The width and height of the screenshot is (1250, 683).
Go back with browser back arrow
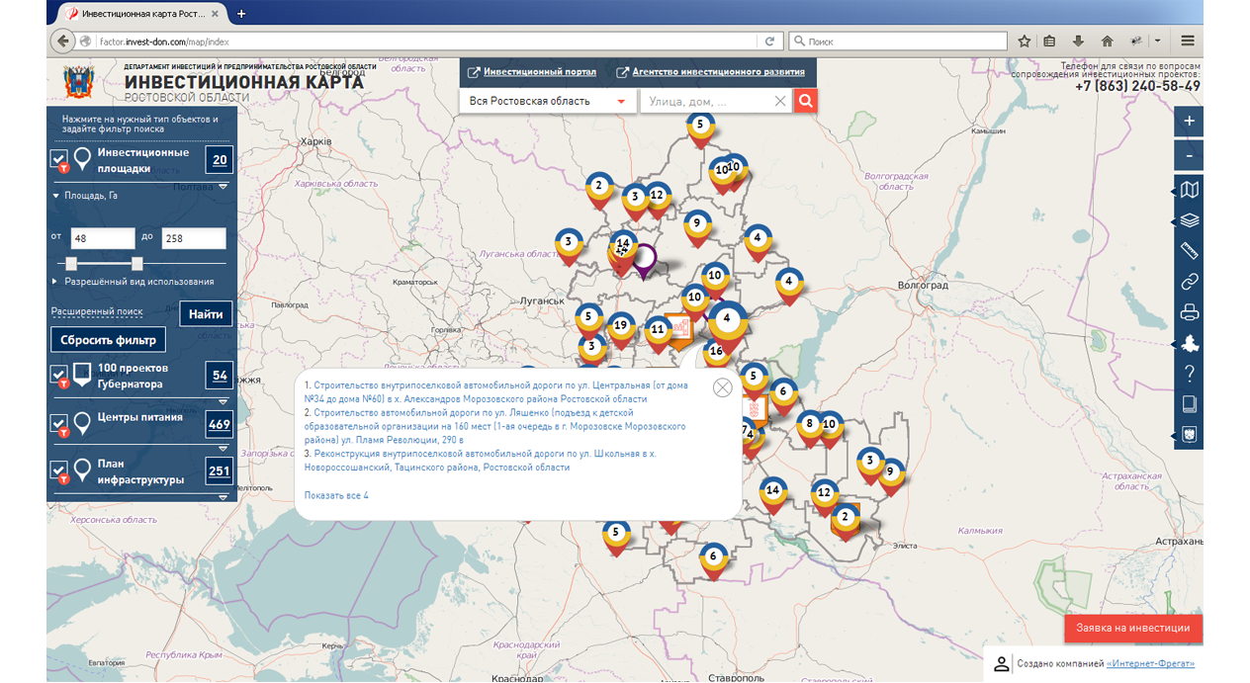(x=63, y=42)
